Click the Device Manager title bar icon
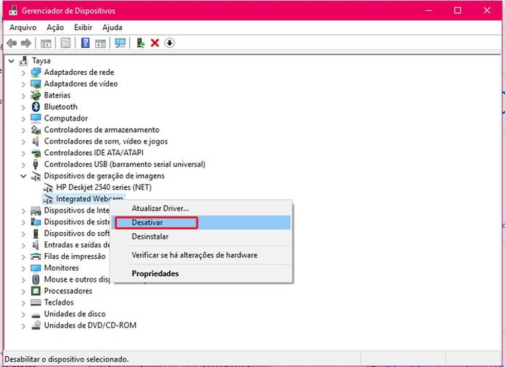Viewport: 505px width, 367px height. 13,10
